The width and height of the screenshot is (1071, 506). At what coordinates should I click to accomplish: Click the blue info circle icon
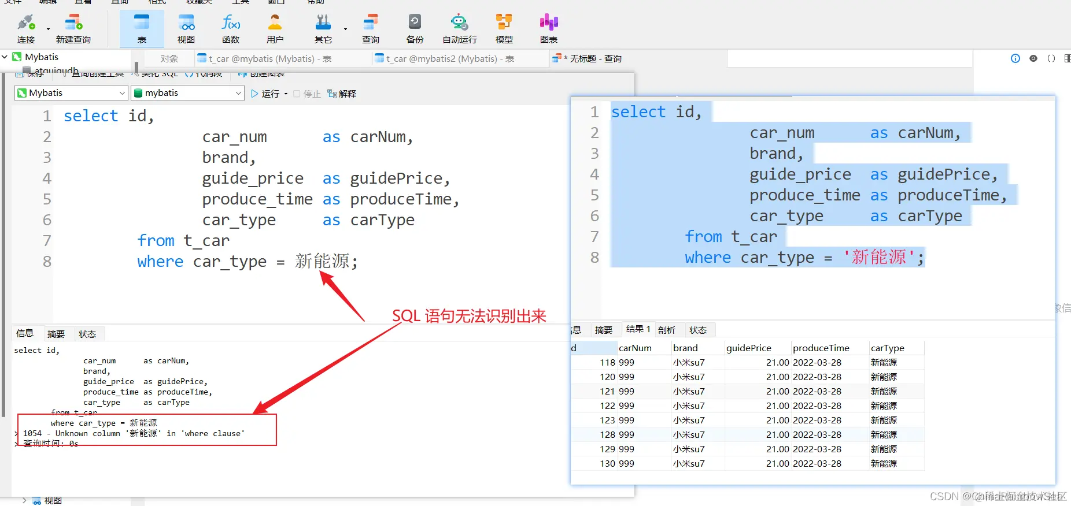click(1015, 58)
